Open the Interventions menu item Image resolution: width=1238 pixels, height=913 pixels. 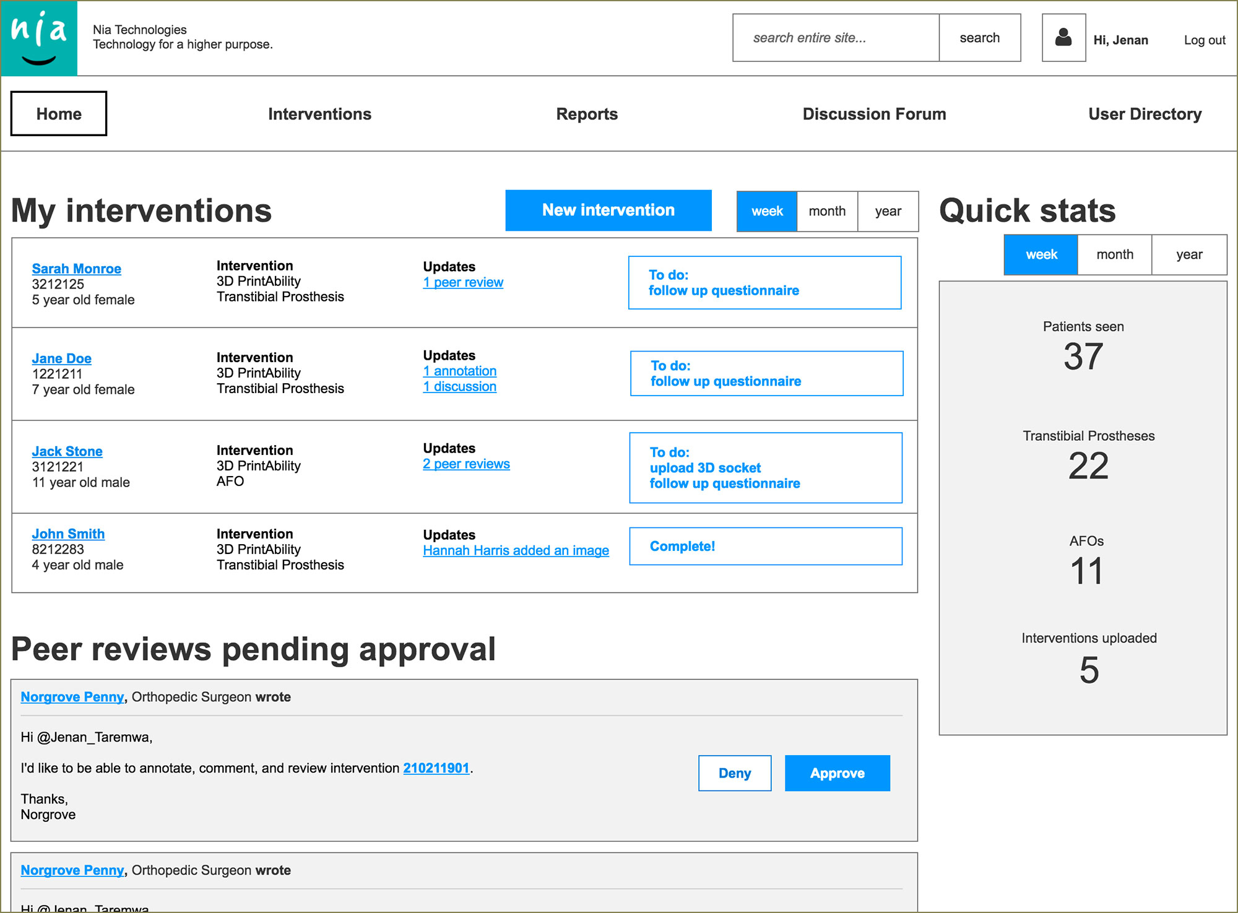[321, 115]
